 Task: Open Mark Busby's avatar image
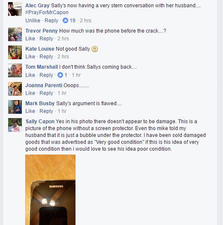15,107
